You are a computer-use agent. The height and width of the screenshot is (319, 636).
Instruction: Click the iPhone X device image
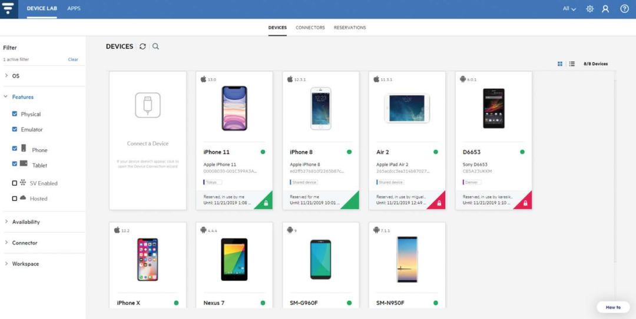(x=148, y=259)
